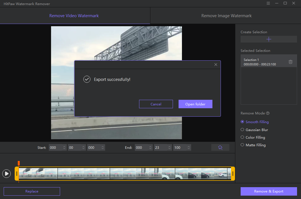The width and height of the screenshot is (301, 199).
Task: Click the plus icon to create selection
Action: [269, 39]
